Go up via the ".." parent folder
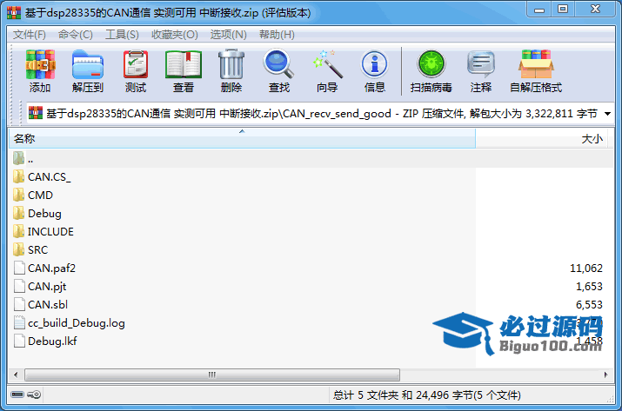Image resolution: width=622 pixels, height=411 pixels. pos(30,159)
